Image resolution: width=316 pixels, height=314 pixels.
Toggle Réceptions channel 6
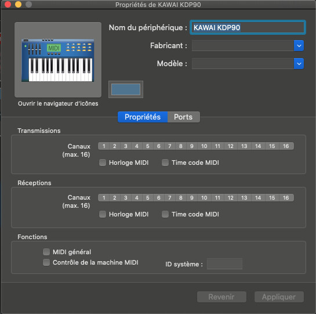pyautogui.click(x=159, y=198)
